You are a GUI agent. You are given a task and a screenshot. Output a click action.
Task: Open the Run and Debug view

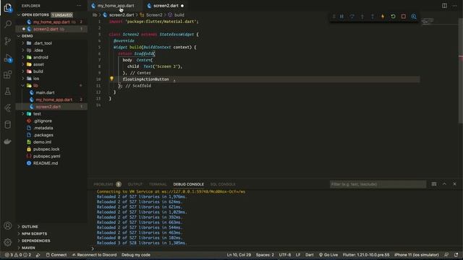click(8, 58)
